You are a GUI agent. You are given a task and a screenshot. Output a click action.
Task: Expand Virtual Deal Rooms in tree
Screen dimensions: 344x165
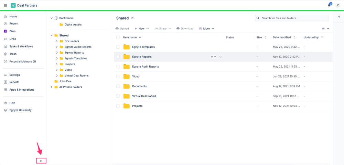pyautogui.click(x=57, y=75)
